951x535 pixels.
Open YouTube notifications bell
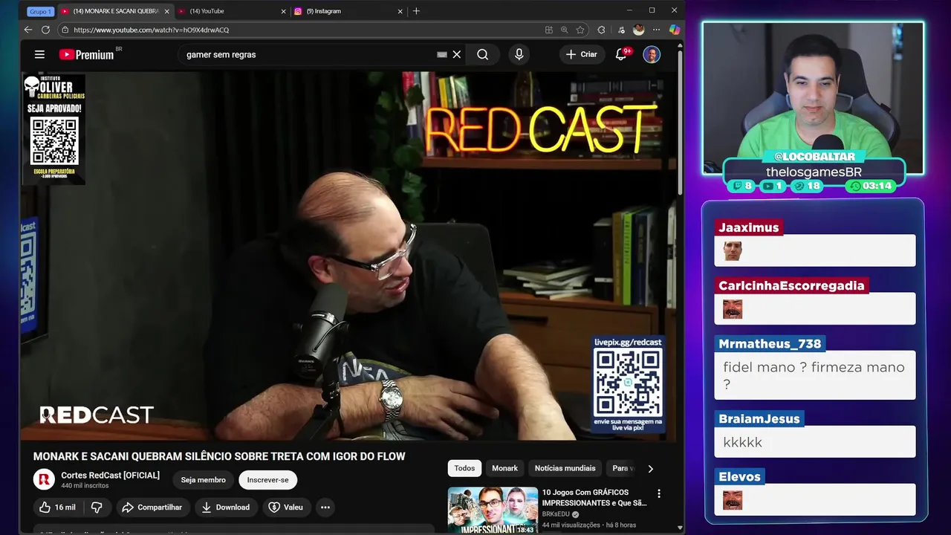(621, 54)
